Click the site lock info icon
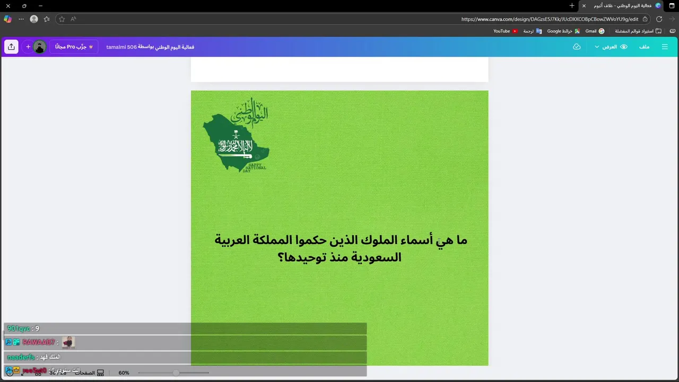 click(x=645, y=19)
